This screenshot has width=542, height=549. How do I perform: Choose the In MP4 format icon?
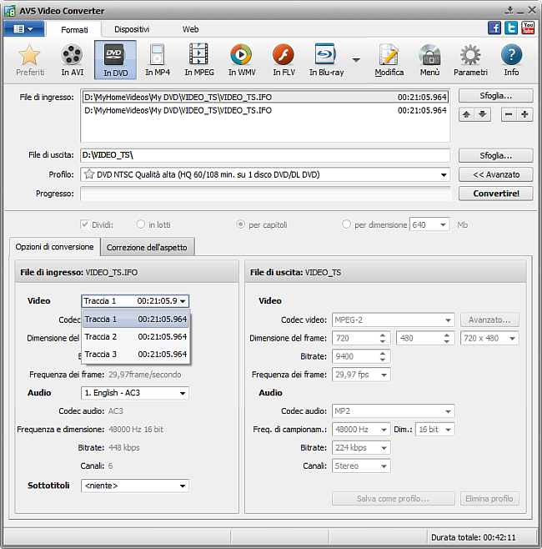[158, 60]
